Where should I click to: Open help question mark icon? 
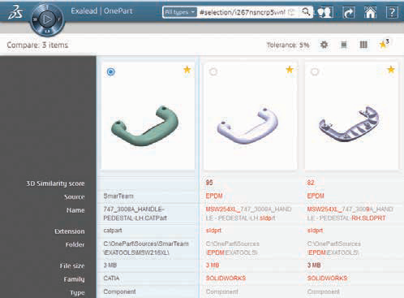392,12
